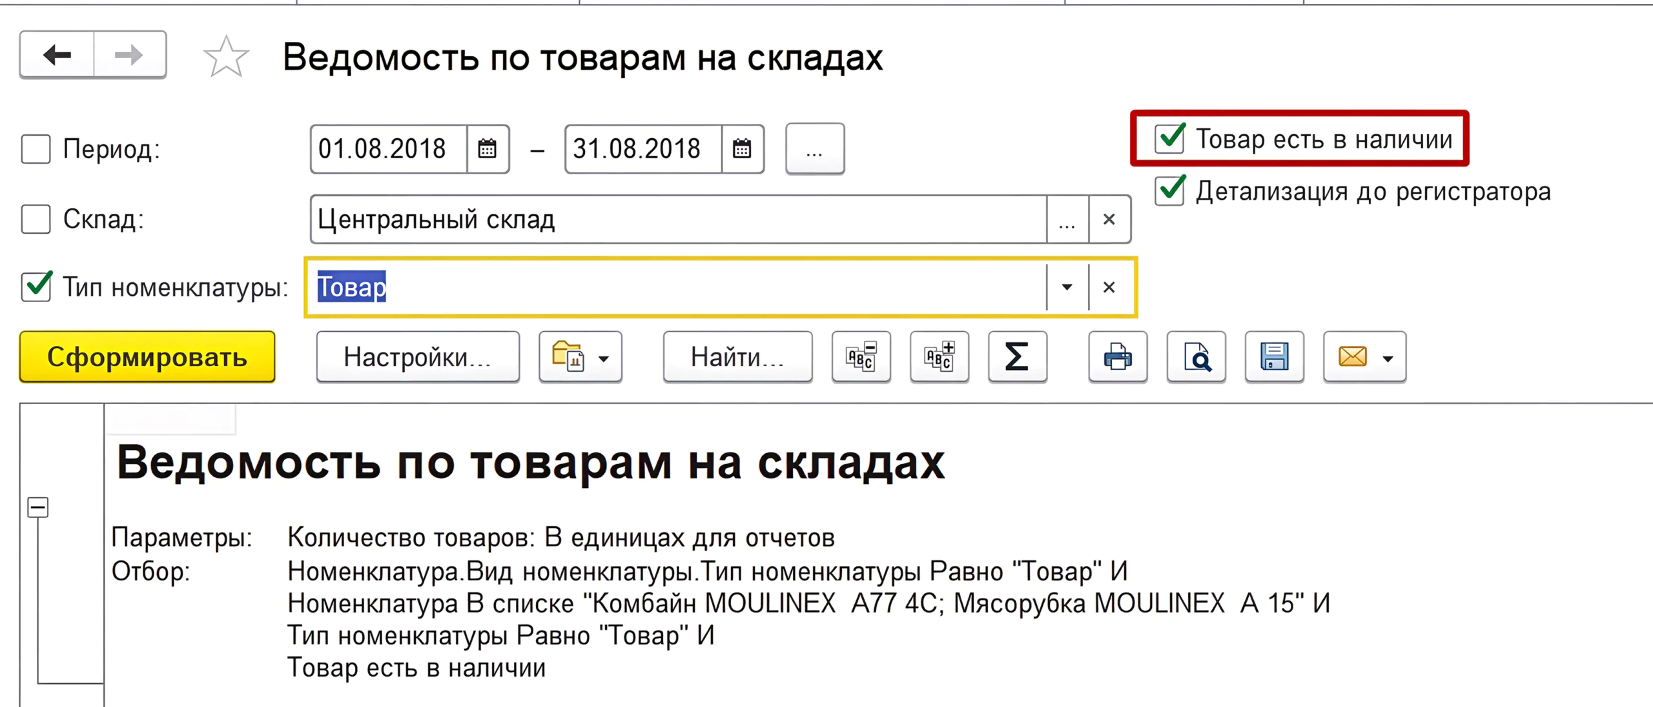Open calendar for start date 01.08.2018
Screen dimensions: 1653x707
(x=488, y=149)
